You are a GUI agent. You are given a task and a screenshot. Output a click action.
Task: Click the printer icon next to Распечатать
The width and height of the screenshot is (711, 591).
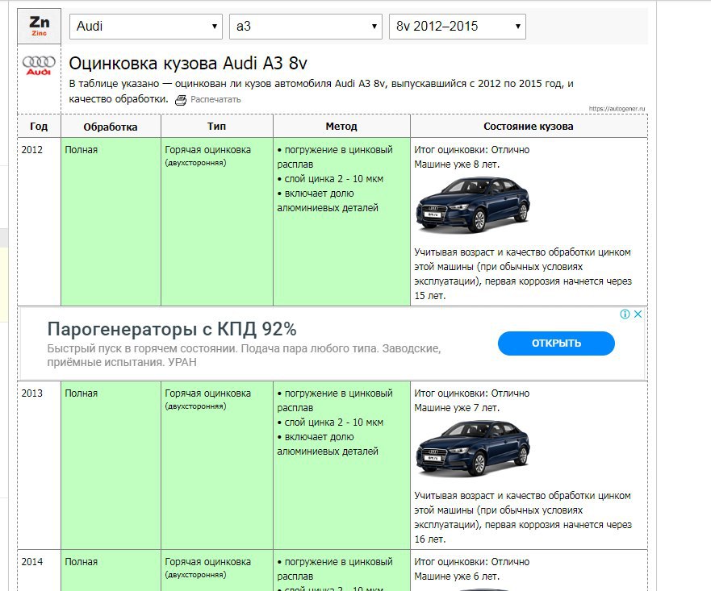(x=181, y=100)
